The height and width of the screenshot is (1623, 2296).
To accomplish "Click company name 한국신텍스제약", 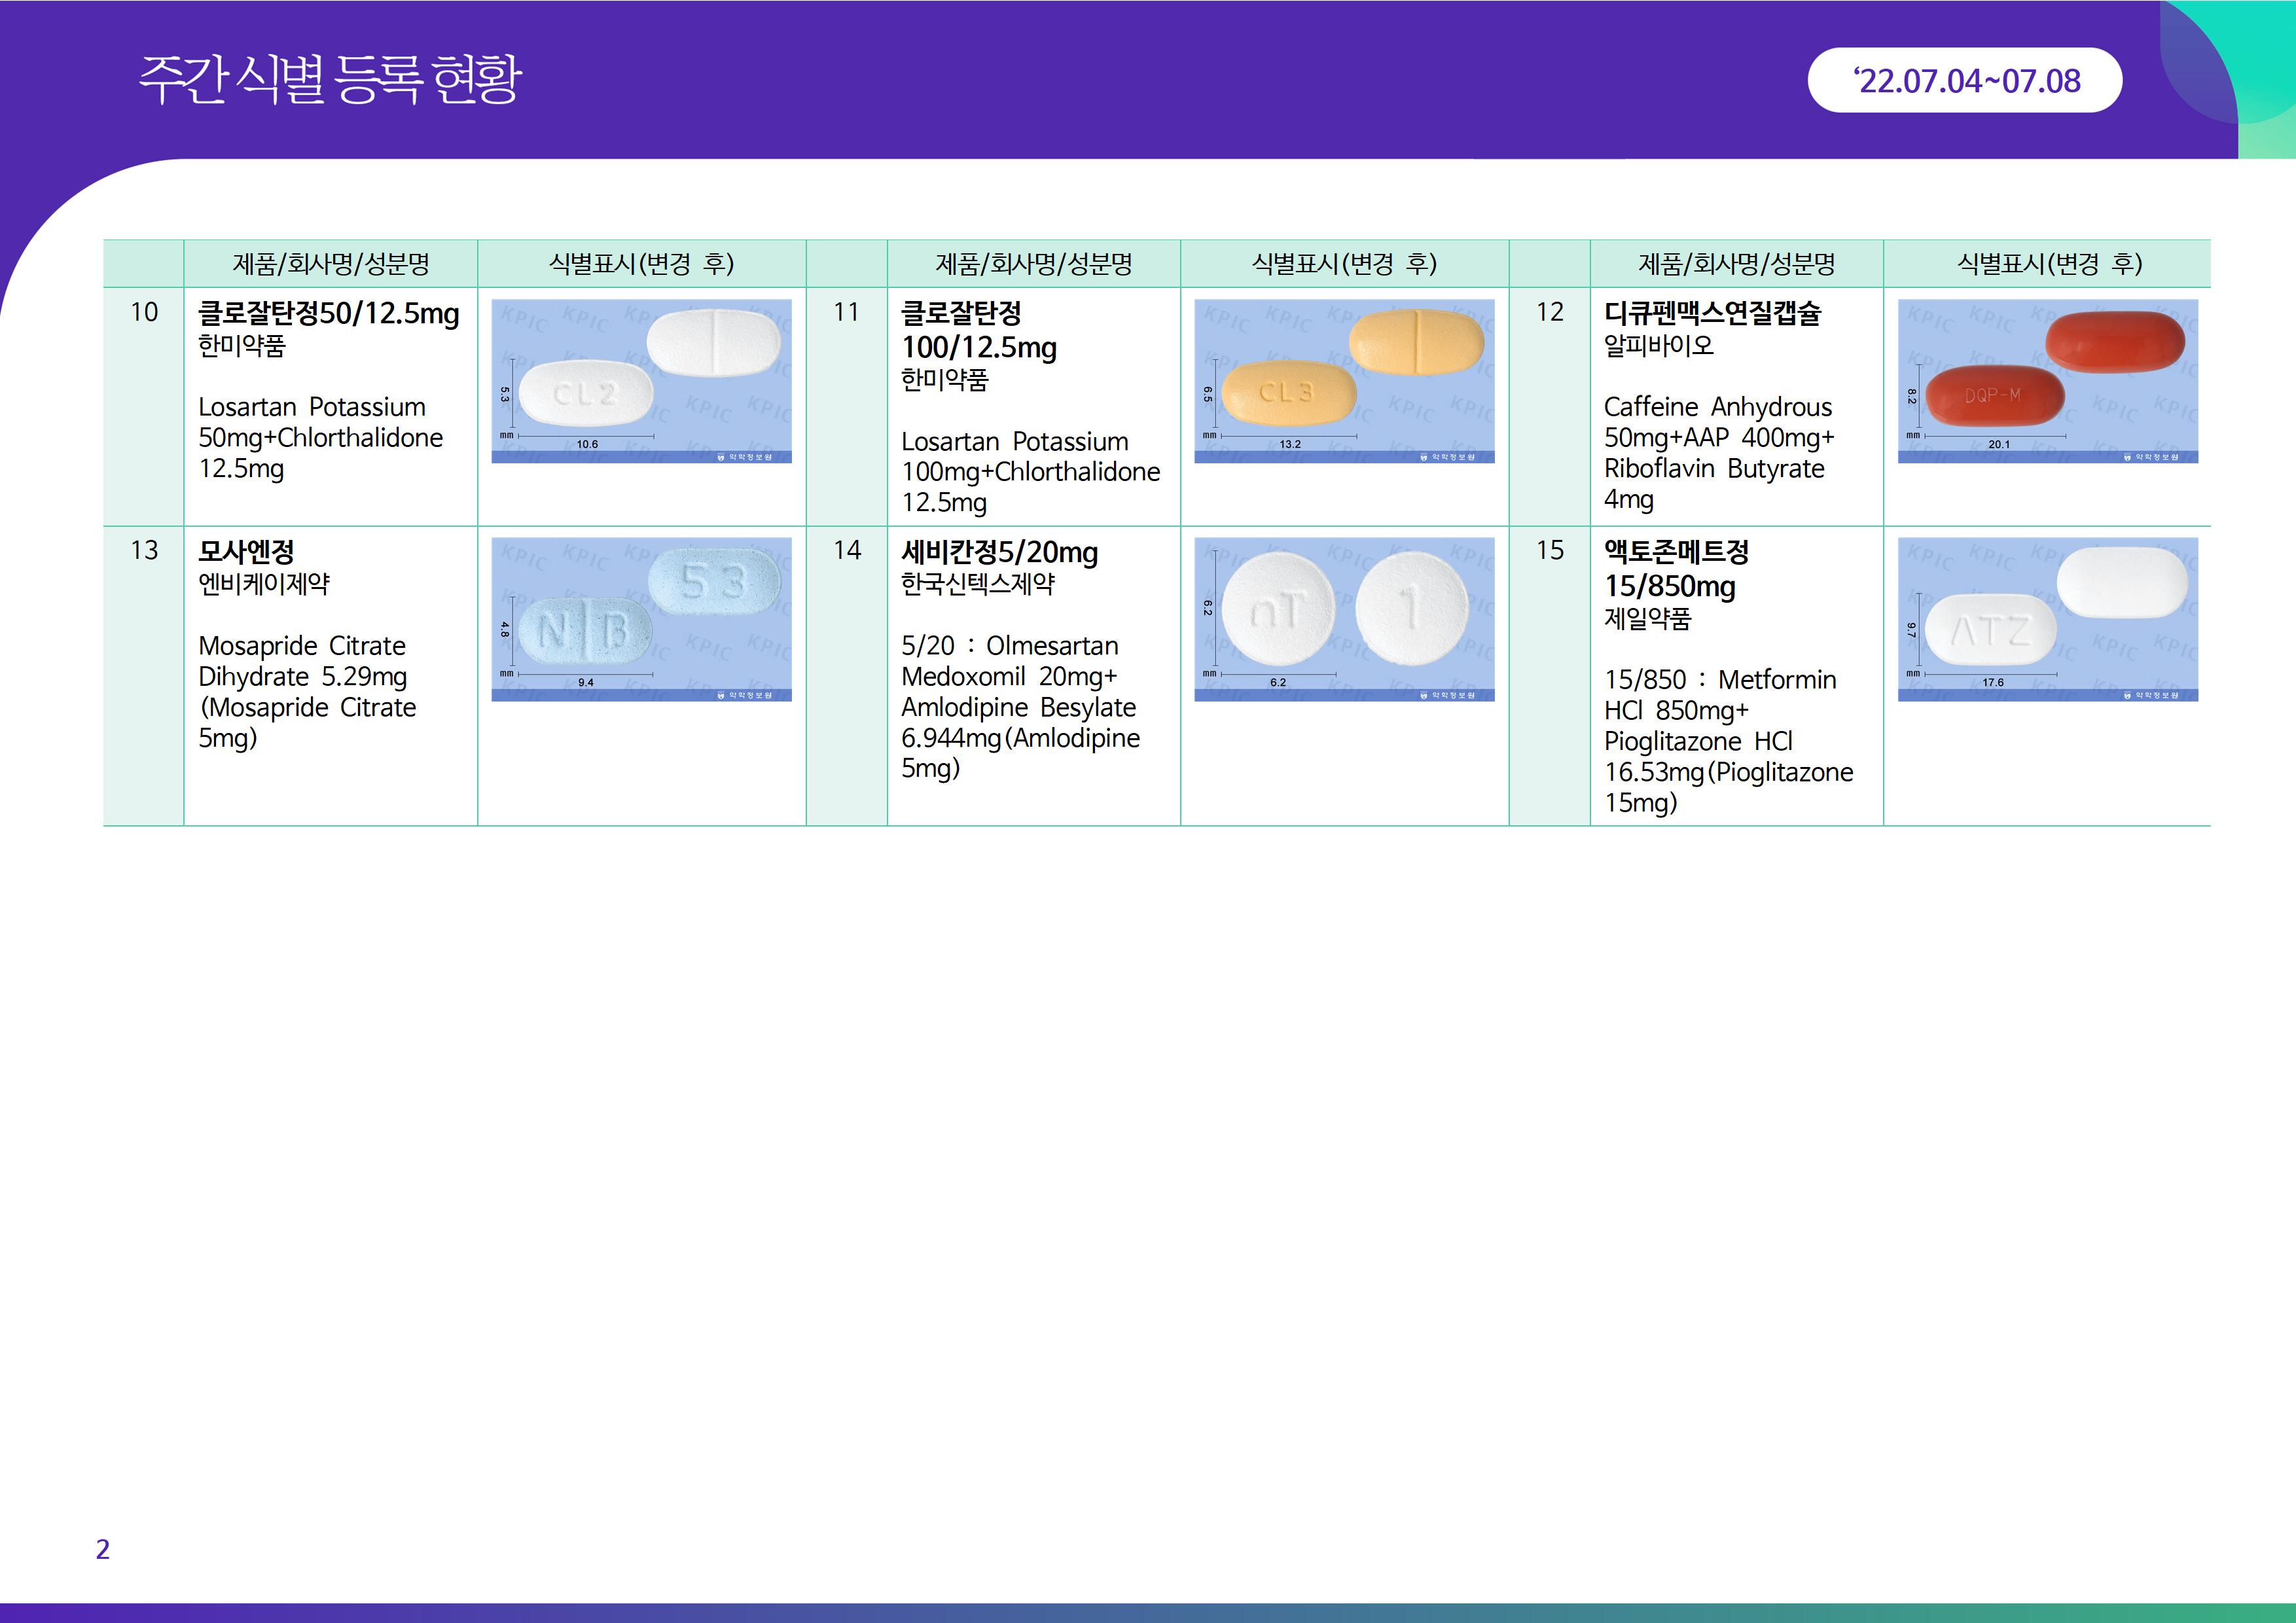I will [x=977, y=584].
